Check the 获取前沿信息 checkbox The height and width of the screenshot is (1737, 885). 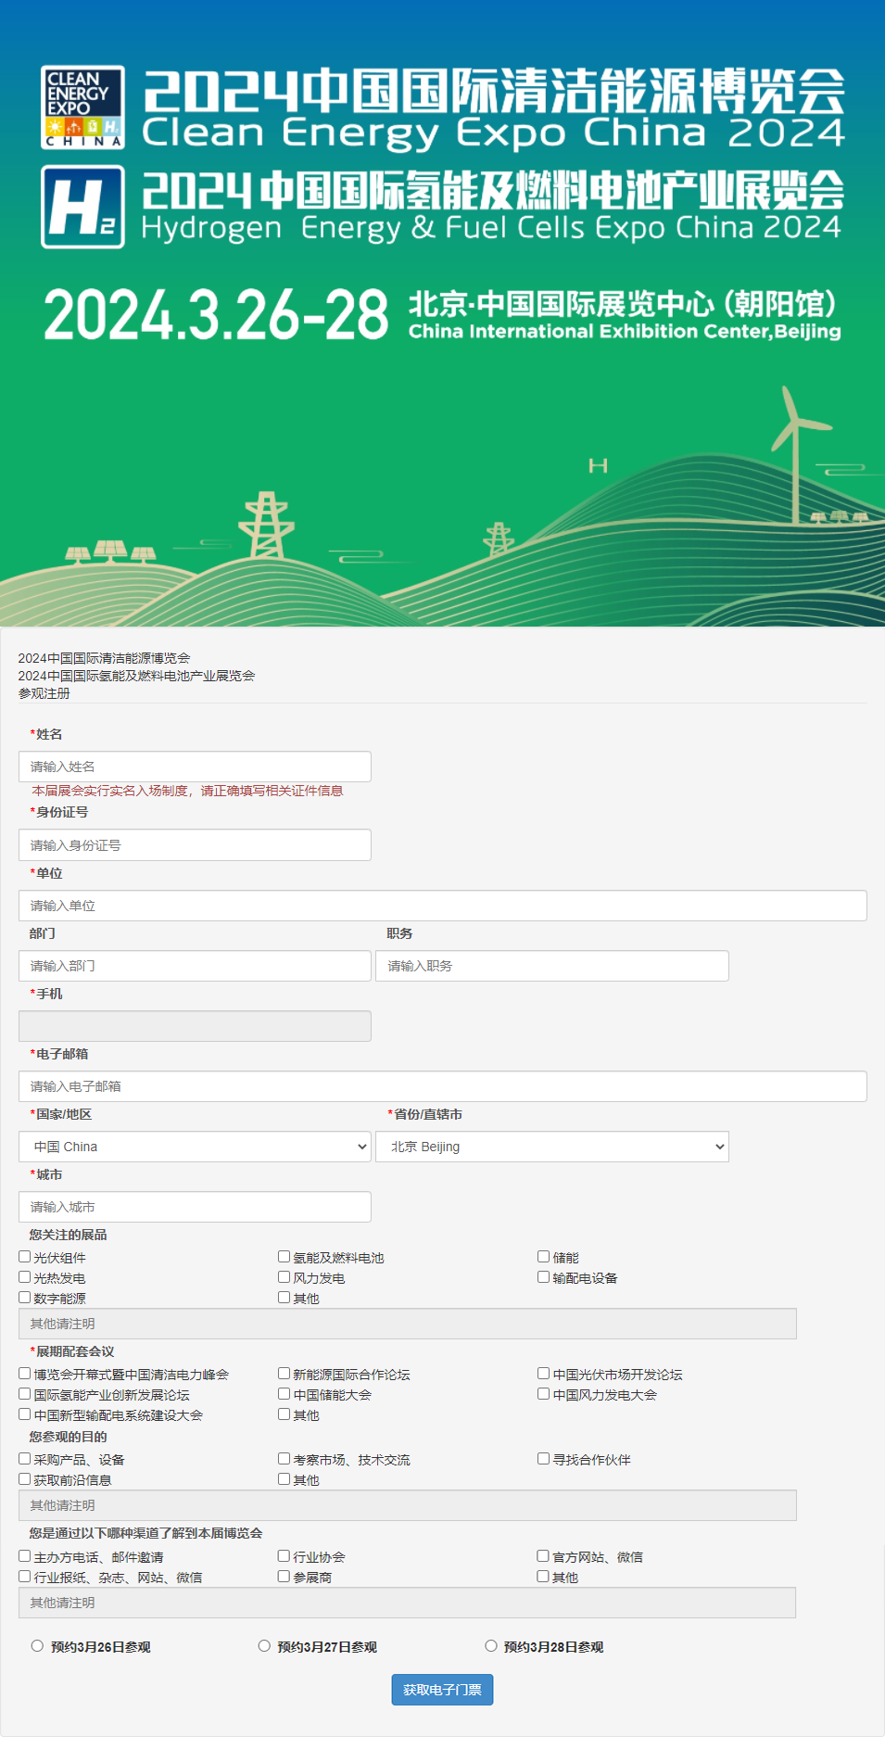pyautogui.click(x=25, y=1479)
